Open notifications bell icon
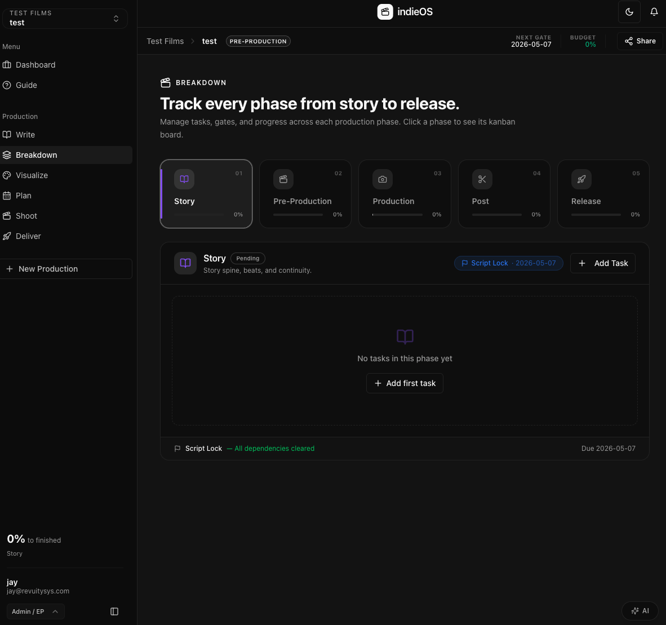Image resolution: width=666 pixels, height=625 pixels. point(654,12)
